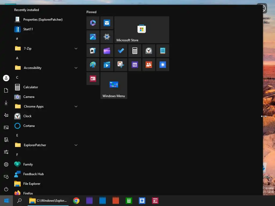Image resolution: width=275 pixels, height=206 pixels.
Task: Click the 'E' letter header in the app list
Action: (x=17, y=135)
